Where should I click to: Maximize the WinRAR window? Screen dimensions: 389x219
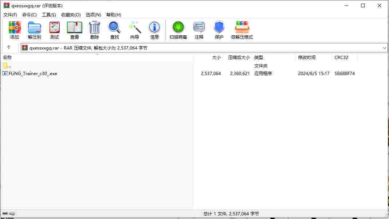[363, 5]
